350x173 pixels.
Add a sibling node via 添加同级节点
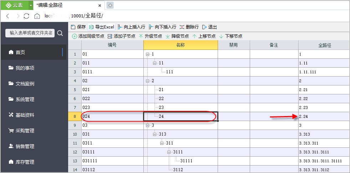pos(88,36)
